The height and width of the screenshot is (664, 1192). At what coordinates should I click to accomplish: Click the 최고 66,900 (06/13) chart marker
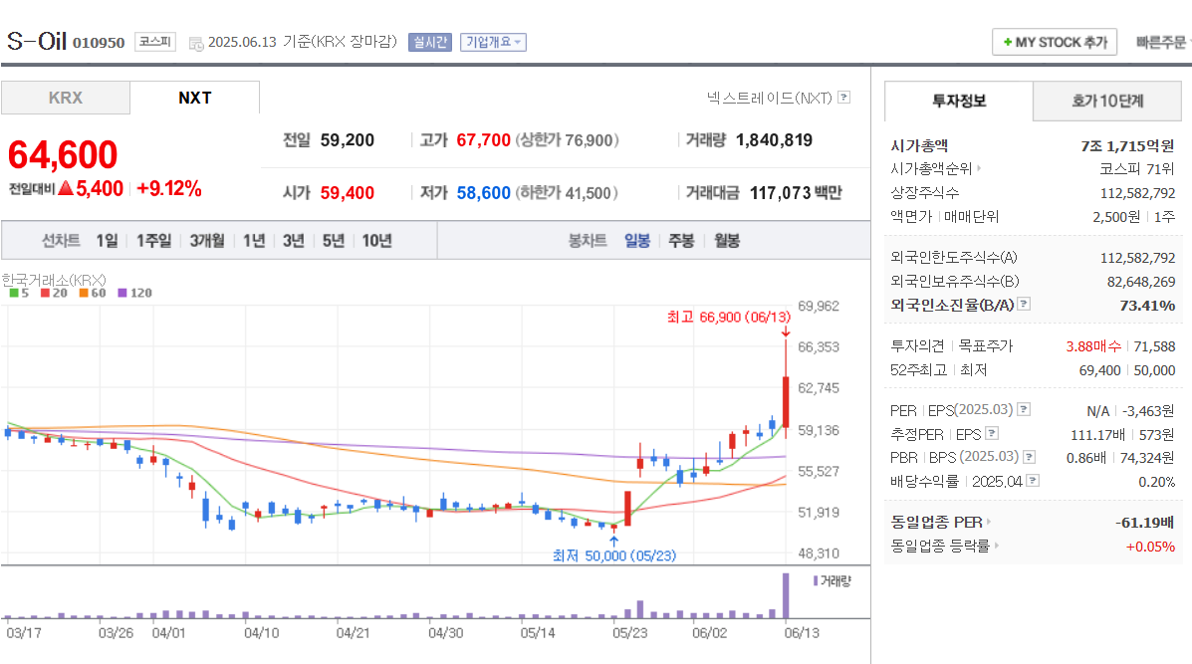coord(728,317)
